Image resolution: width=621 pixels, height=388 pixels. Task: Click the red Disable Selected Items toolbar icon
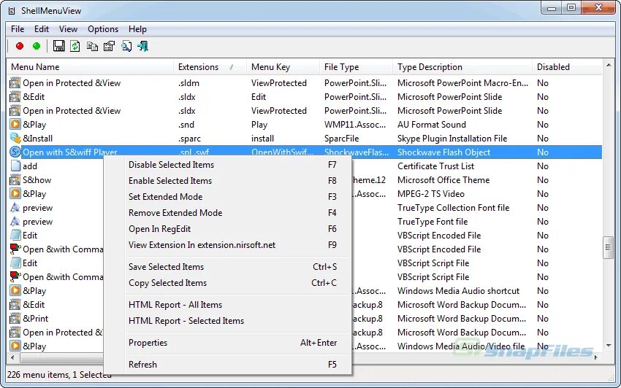20,46
